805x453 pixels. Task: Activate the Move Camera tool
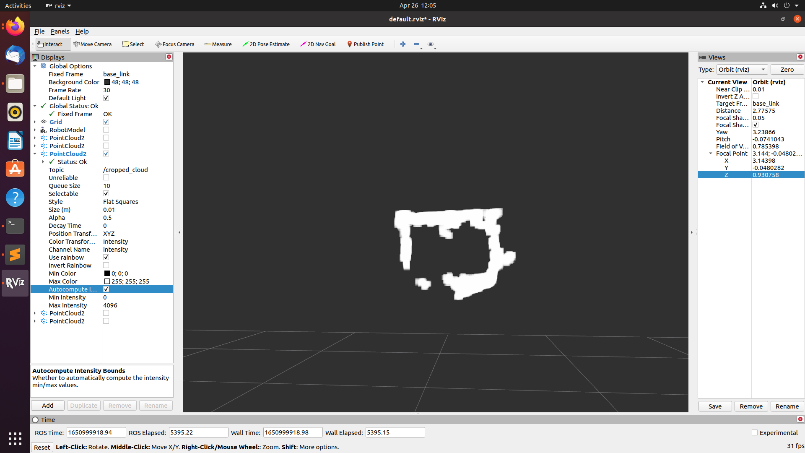tap(92, 44)
